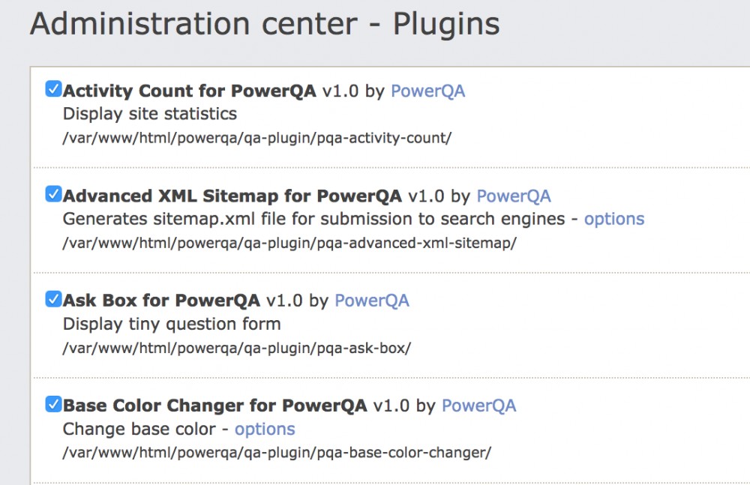Click the Display tiny question form description
Screen dimensions: 750x485
(172, 325)
